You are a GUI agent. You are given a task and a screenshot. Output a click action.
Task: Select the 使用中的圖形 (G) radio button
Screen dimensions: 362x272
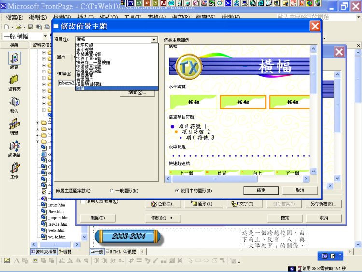point(177,191)
